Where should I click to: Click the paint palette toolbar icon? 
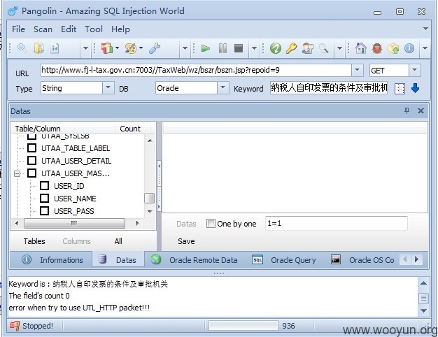click(130, 48)
